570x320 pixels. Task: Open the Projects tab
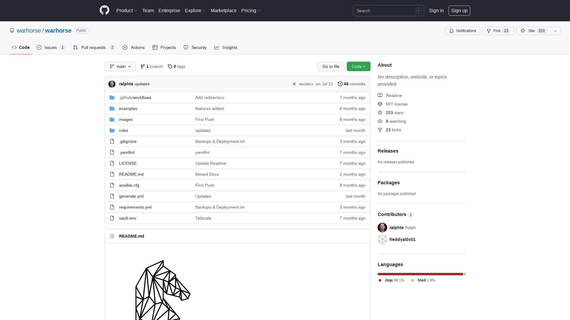point(164,47)
